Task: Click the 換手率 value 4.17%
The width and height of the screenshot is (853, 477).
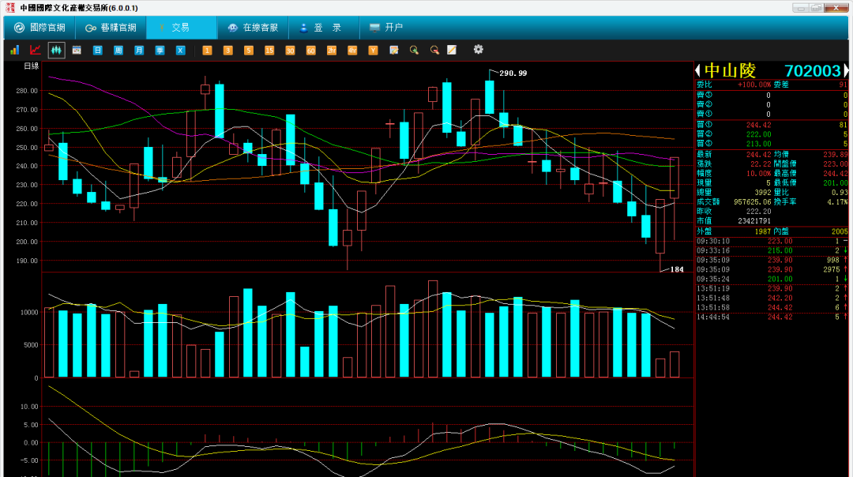Action: 838,202
